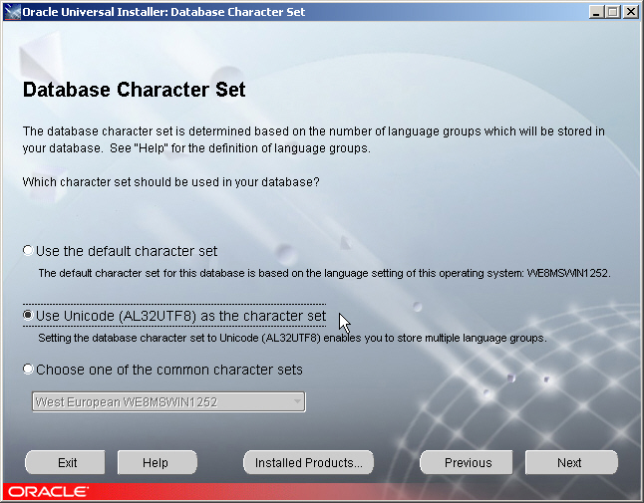Click the Oracle installer title bar icon
The image size is (644, 503).
click(x=13, y=12)
